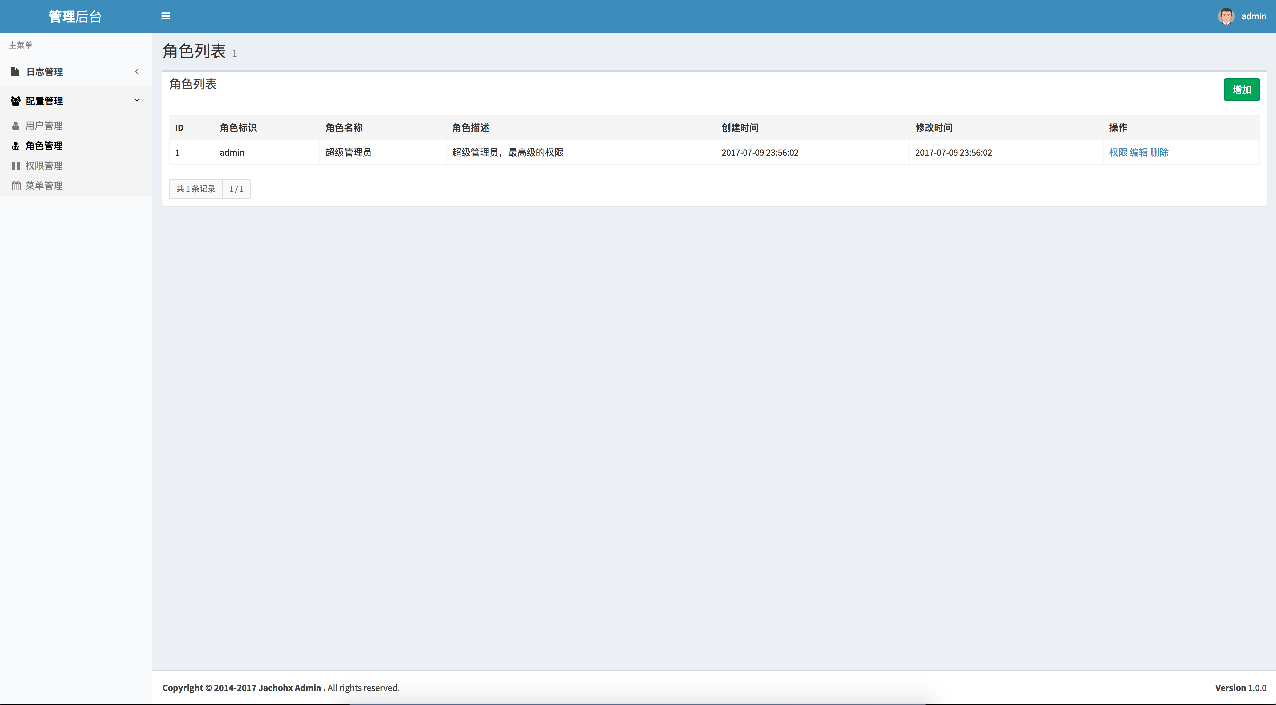This screenshot has height=705, width=1276.
Task: Click the menu management calendar icon
Action: (x=16, y=186)
